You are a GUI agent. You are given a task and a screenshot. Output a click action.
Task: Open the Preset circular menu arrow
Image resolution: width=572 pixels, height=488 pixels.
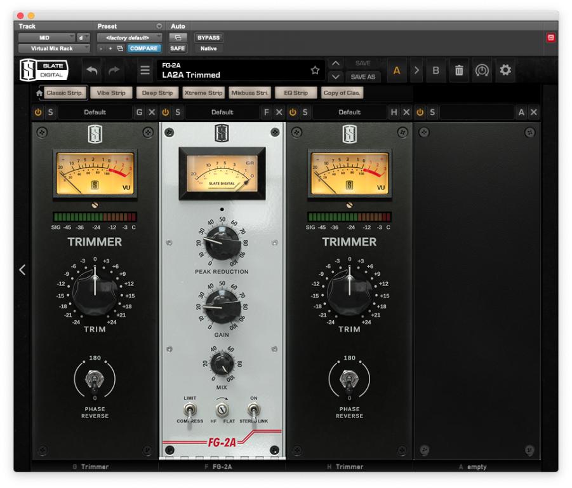point(159,26)
